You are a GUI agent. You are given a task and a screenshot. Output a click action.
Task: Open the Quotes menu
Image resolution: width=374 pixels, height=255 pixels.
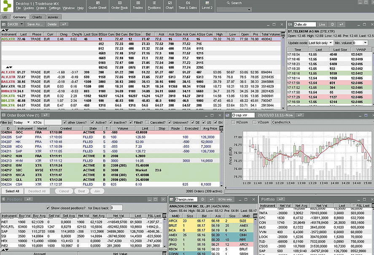pos(28,8)
